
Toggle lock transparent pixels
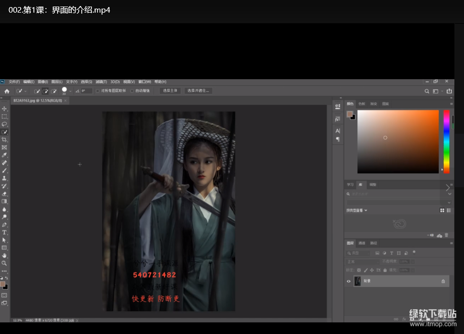pos(359,270)
